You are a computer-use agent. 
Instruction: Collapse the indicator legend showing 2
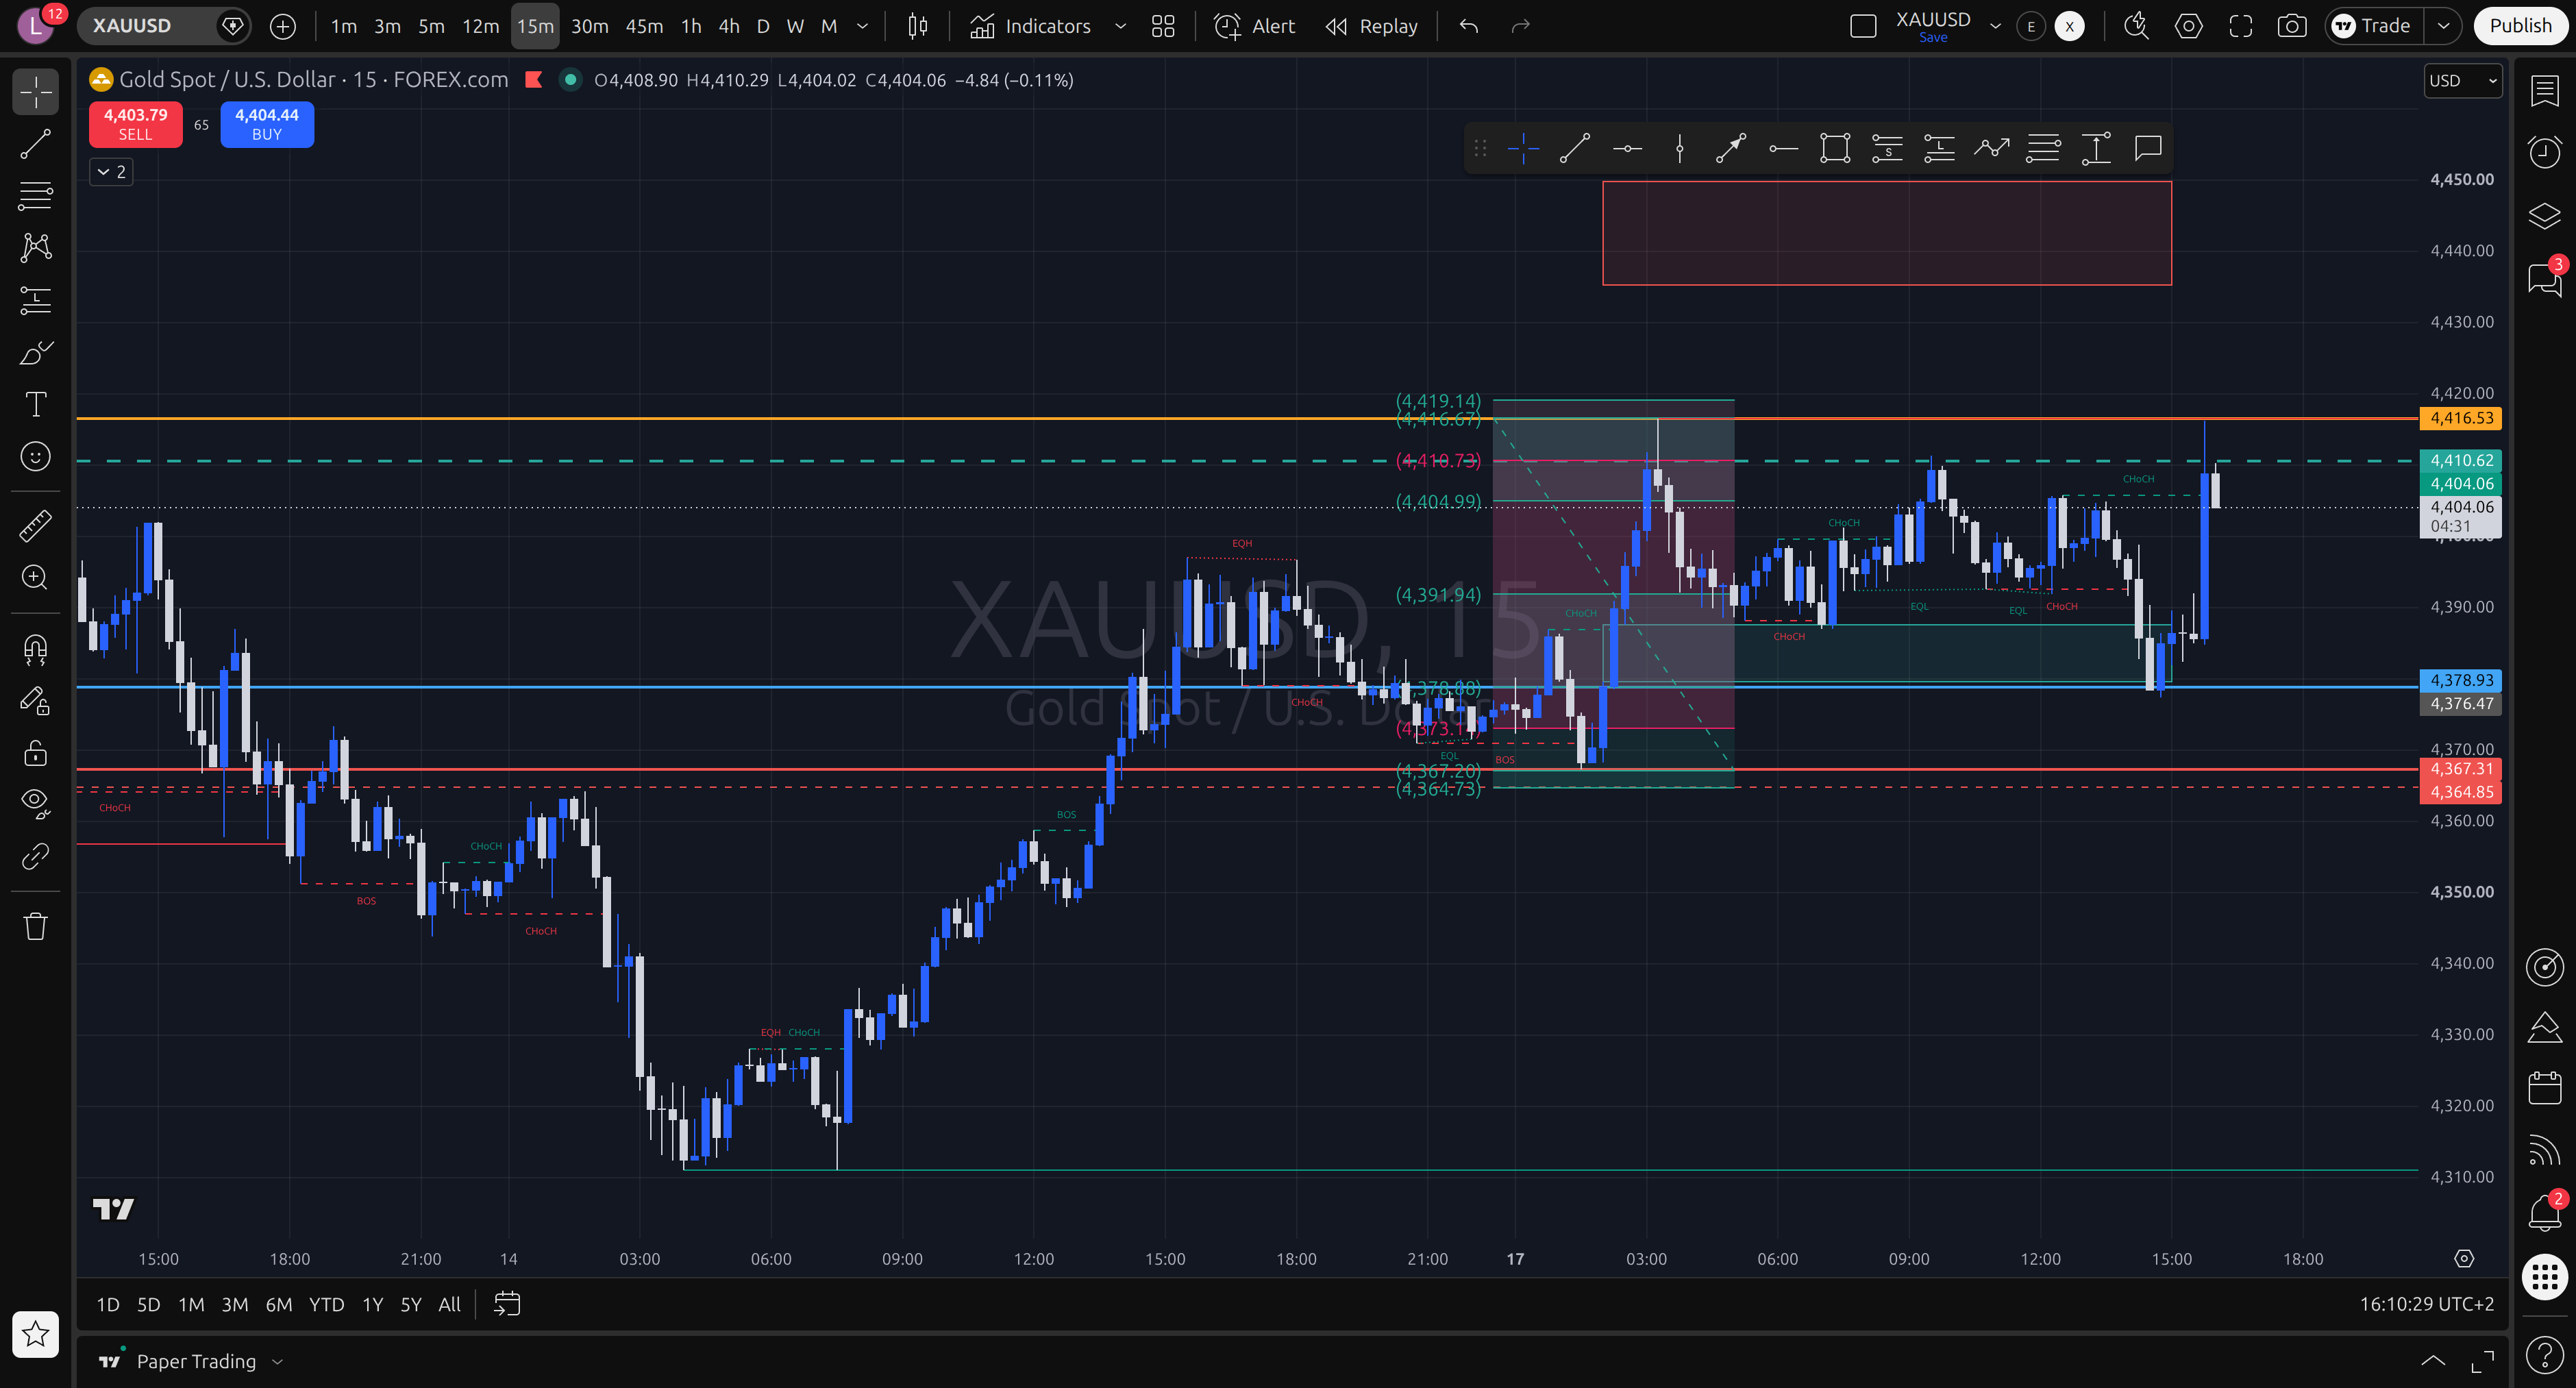(x=111, y=172)
